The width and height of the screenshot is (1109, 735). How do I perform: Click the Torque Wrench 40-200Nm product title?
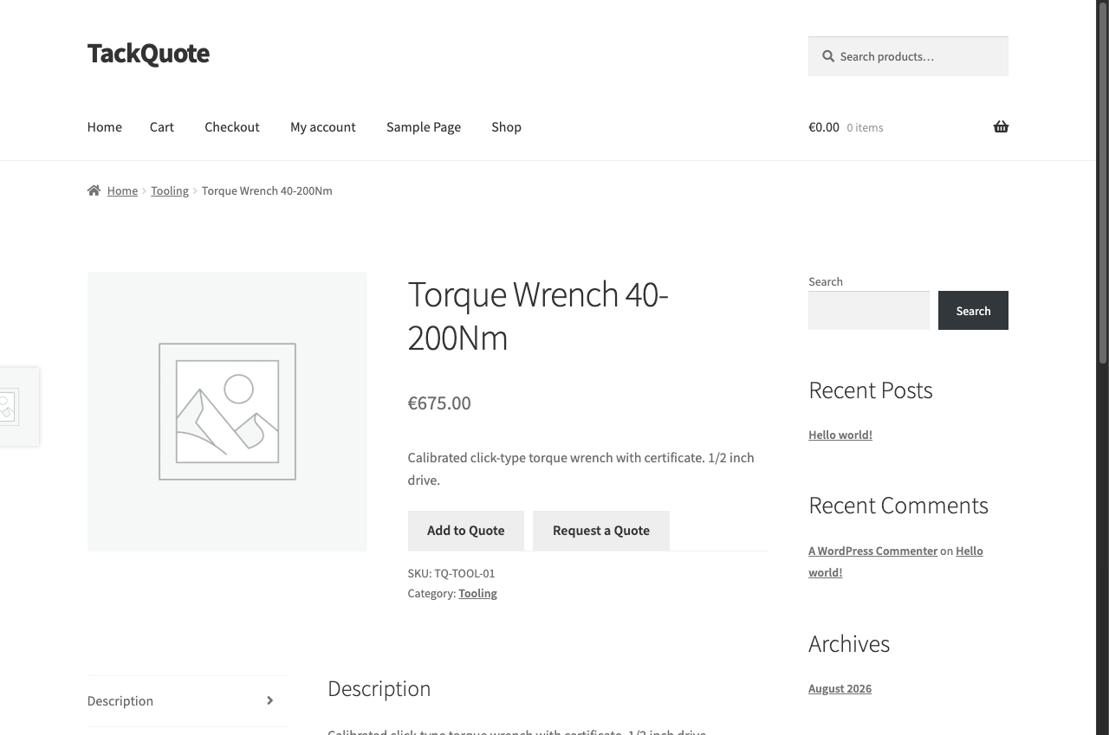tap(538, 316)
